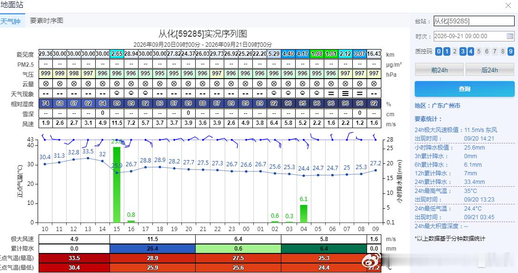Click the 后24h button
This screenshot has height=273, width=518.
pos(489,70)
